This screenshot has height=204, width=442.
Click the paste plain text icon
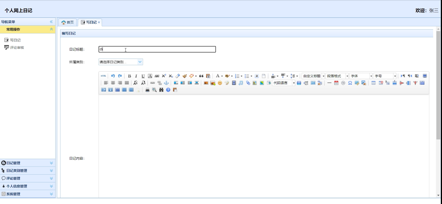[208, 76]
